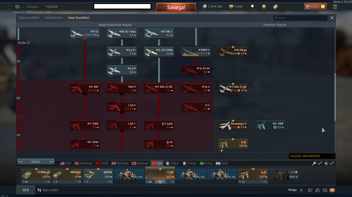Select the P-51 aircraft card
Viewport: 352px width, 197px height.
pos(85,33)
